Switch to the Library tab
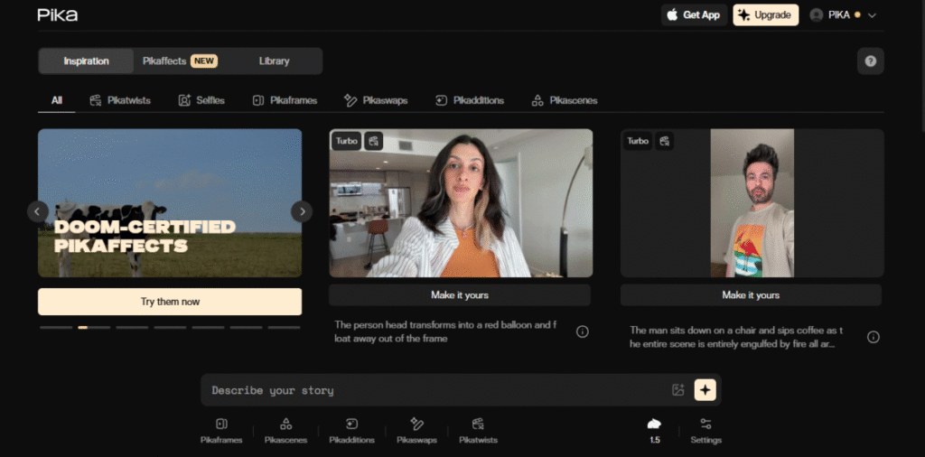 [274, 61]
